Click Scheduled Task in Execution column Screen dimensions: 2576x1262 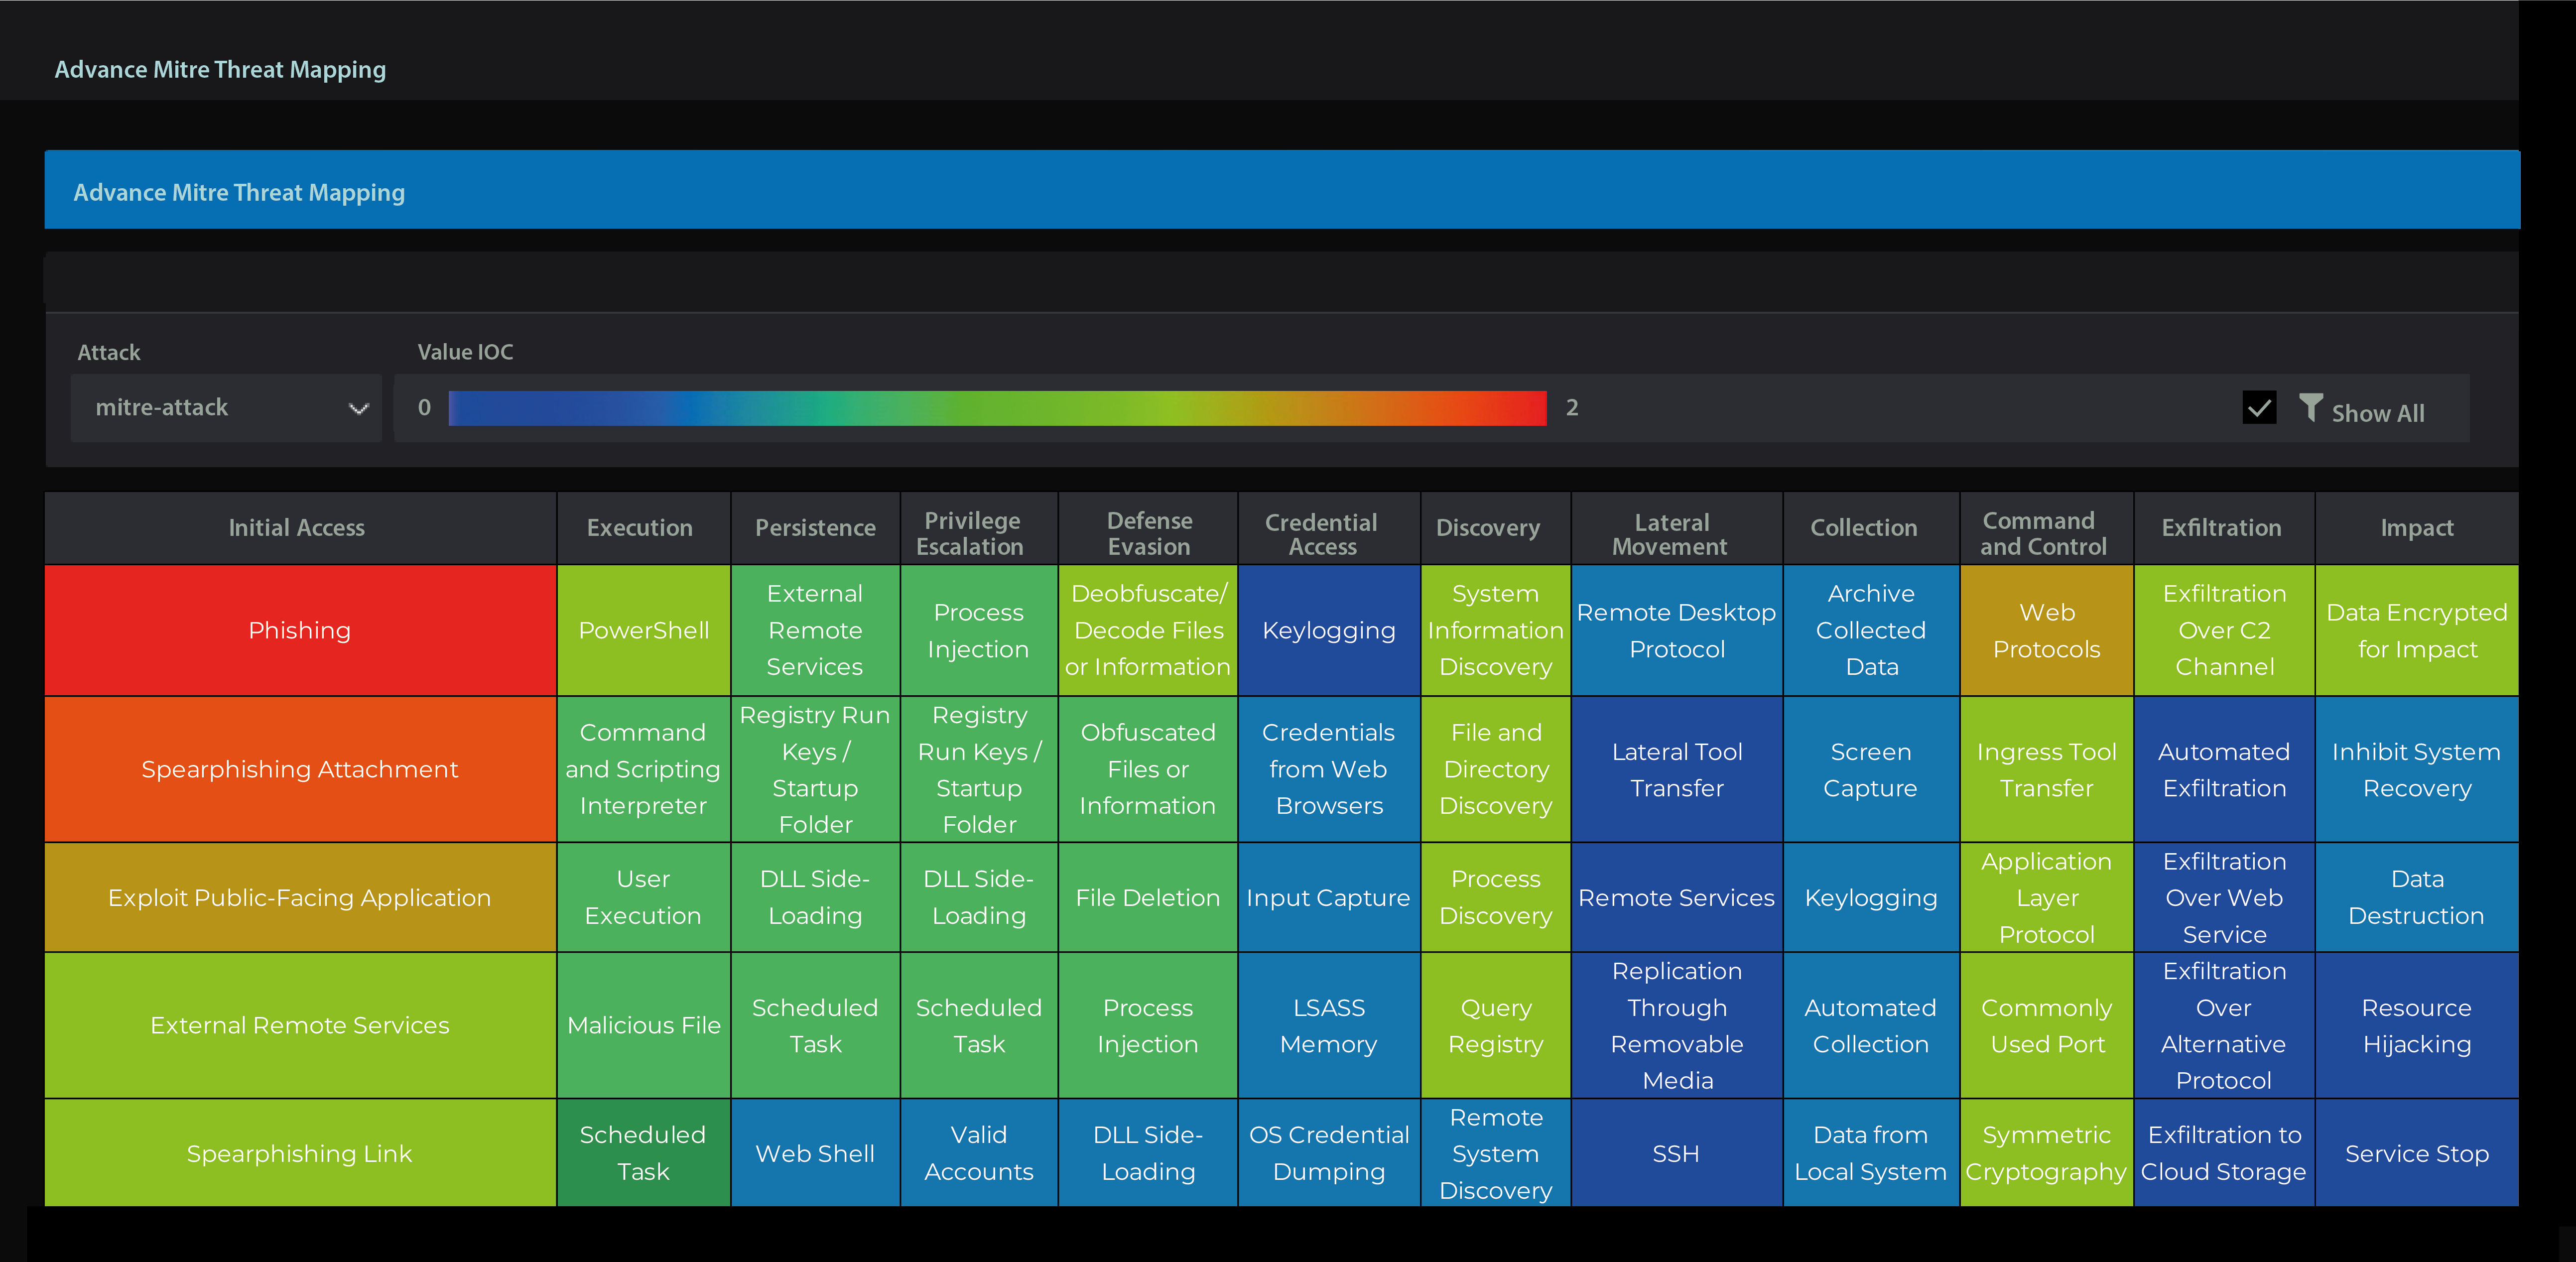click(643, 1153)
